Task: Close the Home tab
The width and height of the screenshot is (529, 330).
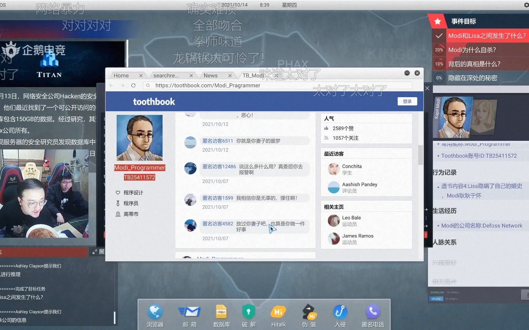Action: [141, 75]
